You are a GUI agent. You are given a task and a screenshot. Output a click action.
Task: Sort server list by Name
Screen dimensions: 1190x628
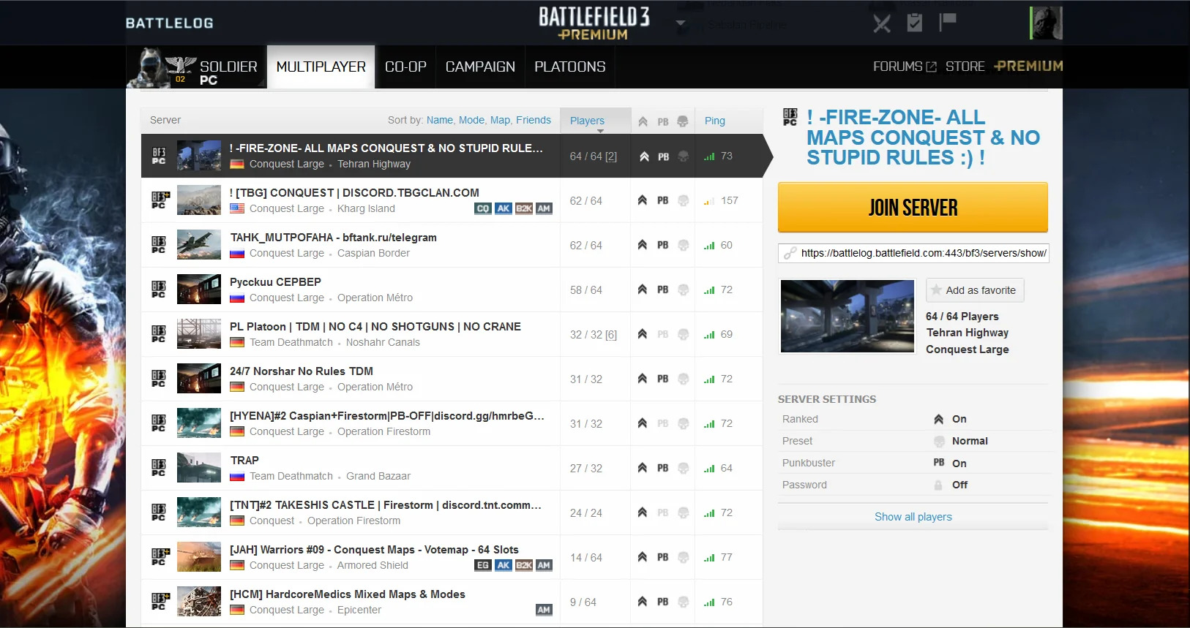[440, 120]
